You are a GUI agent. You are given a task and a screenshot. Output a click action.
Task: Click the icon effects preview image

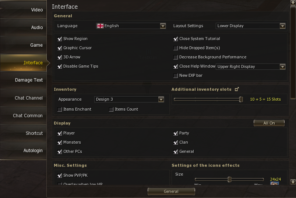click(x=274, y=183)
